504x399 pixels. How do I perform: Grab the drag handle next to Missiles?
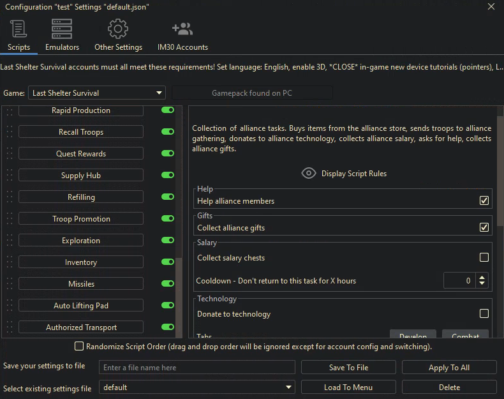9,284
